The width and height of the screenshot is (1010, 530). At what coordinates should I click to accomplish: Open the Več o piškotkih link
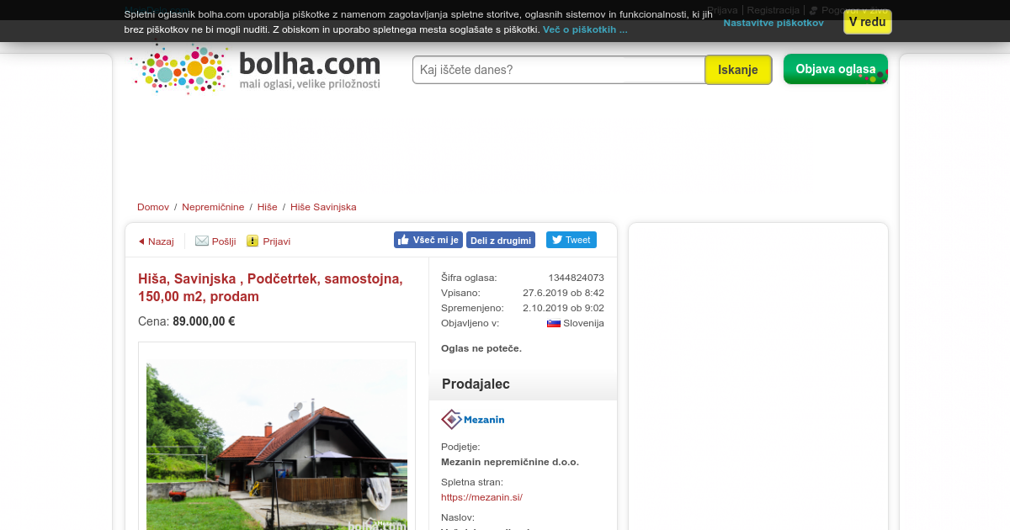tap(585, 29)
